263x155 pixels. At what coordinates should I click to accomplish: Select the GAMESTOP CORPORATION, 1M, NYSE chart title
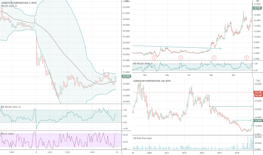152,81
